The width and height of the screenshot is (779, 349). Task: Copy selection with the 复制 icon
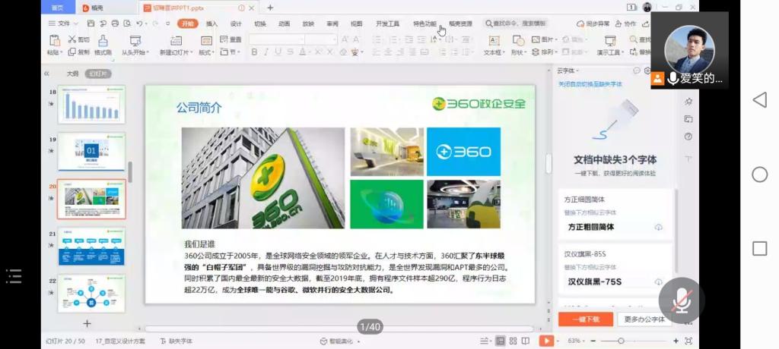point(72,52)
